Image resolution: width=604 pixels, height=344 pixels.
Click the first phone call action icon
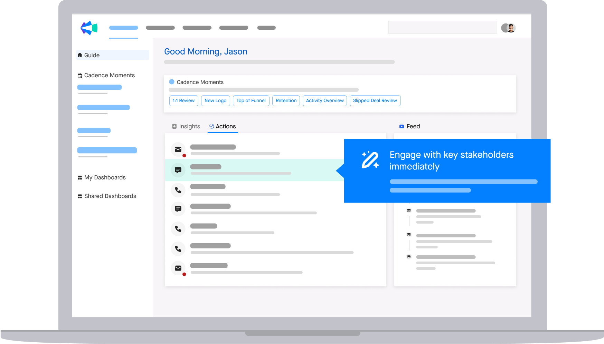coord(178,190)
